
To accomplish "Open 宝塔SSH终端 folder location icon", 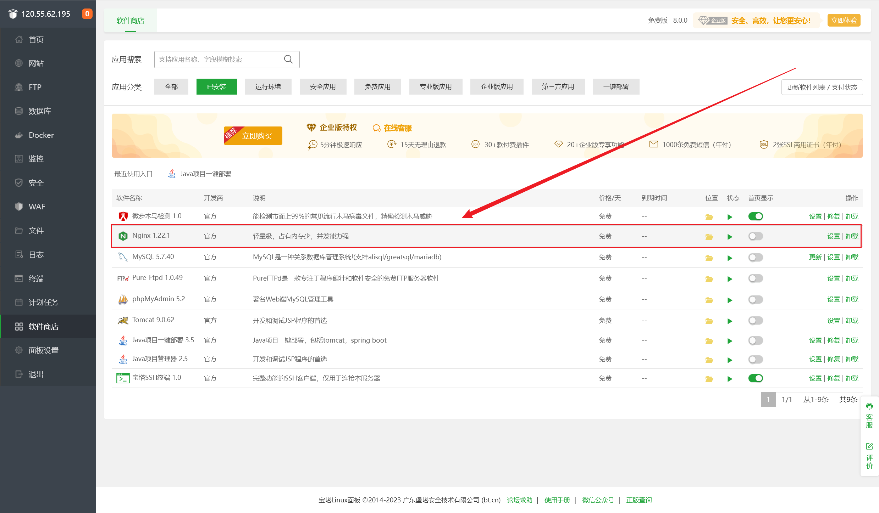I will click(x=709, y=379).
